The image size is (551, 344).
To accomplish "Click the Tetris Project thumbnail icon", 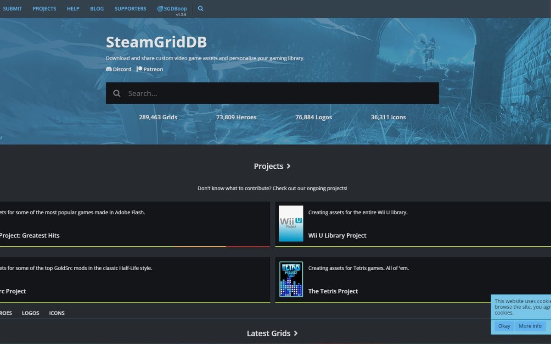I will [291, 279].
